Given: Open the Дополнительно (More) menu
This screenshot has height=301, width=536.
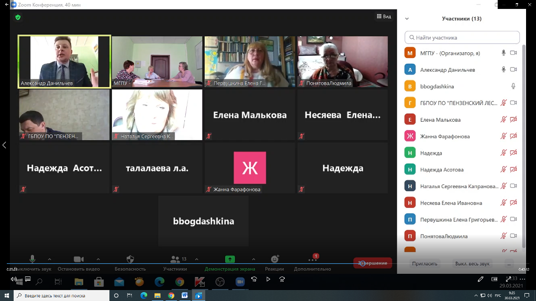Looking at the screenshot, I should [x=312, y=260].
